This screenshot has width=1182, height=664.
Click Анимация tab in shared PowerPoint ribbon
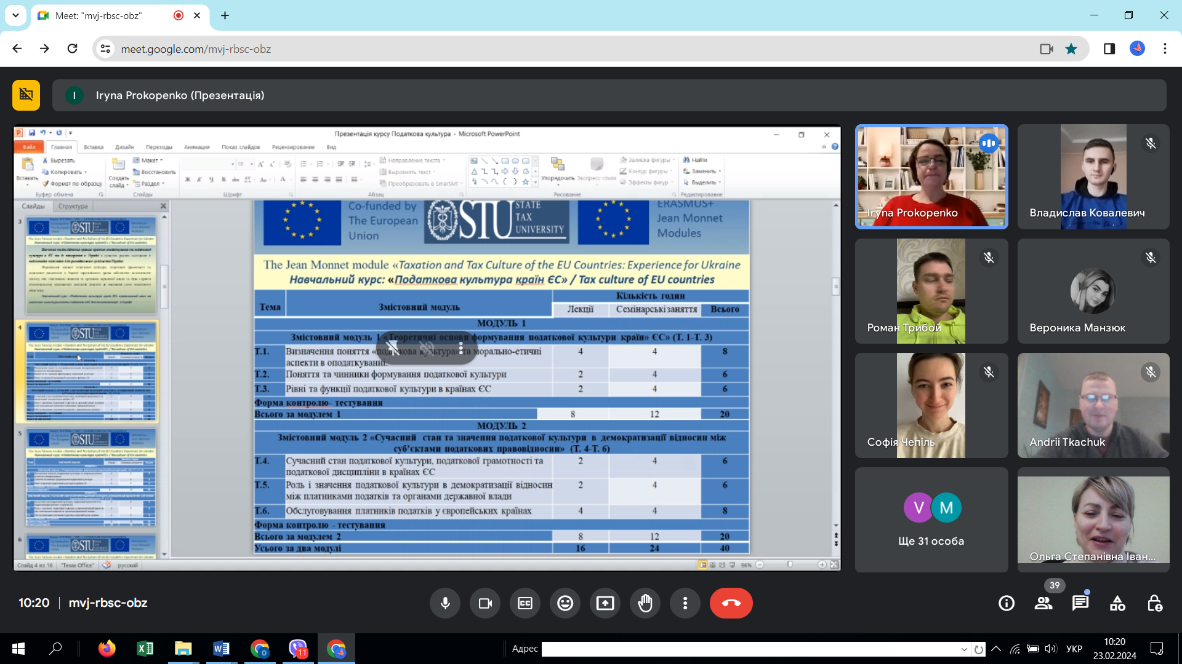(197, 147)
